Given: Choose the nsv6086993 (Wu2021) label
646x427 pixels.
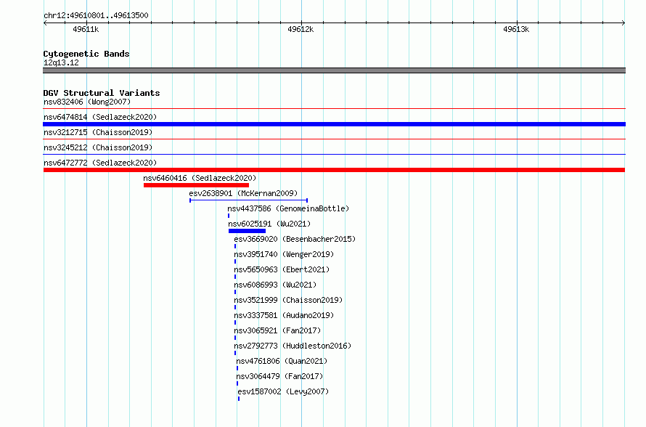Looking at the screenshot, I should [275, 285].
